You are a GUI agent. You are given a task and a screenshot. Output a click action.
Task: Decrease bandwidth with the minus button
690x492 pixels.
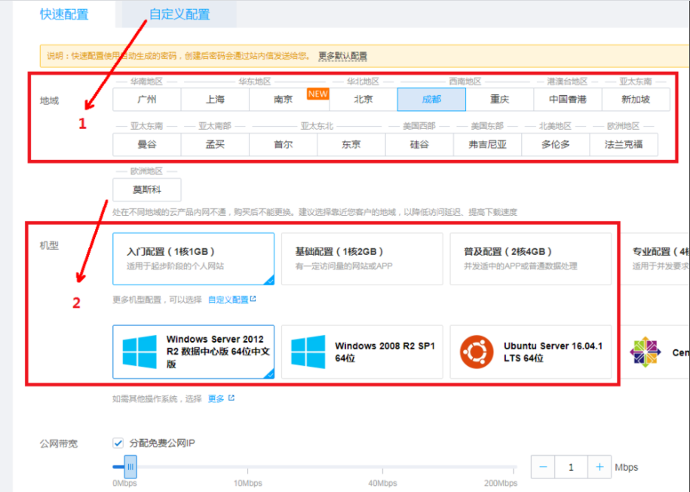[x=543, y=467]
